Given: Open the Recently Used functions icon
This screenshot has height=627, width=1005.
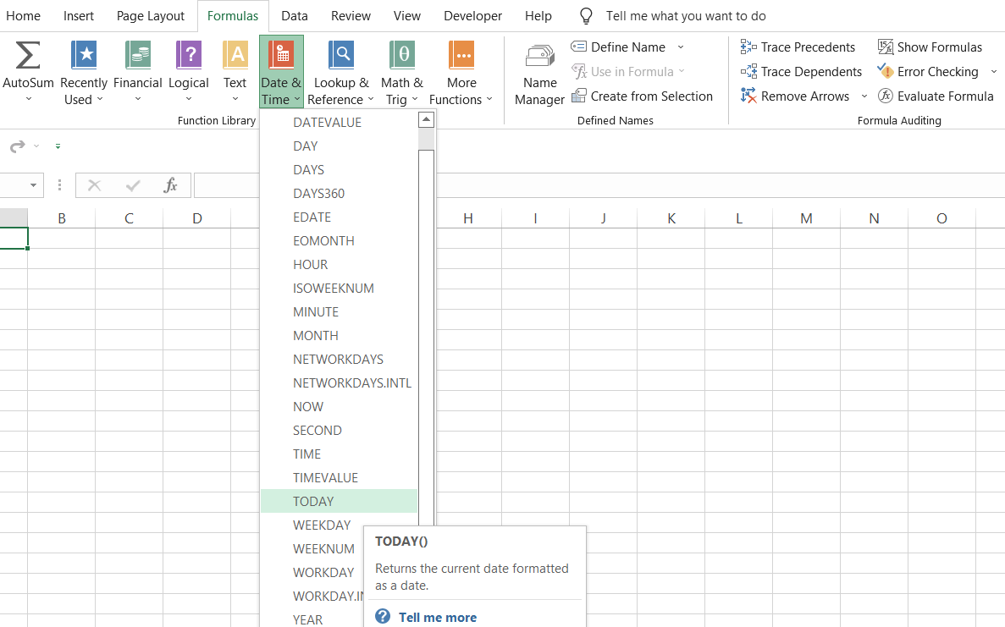Looking at the screenshot, I should pos(84,56).
